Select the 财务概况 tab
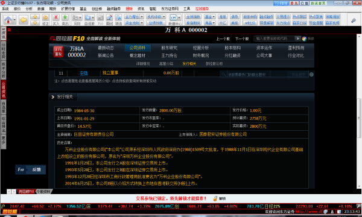This screenshot has height=217, width=362. pyautogui.click(x=201, y=55)
